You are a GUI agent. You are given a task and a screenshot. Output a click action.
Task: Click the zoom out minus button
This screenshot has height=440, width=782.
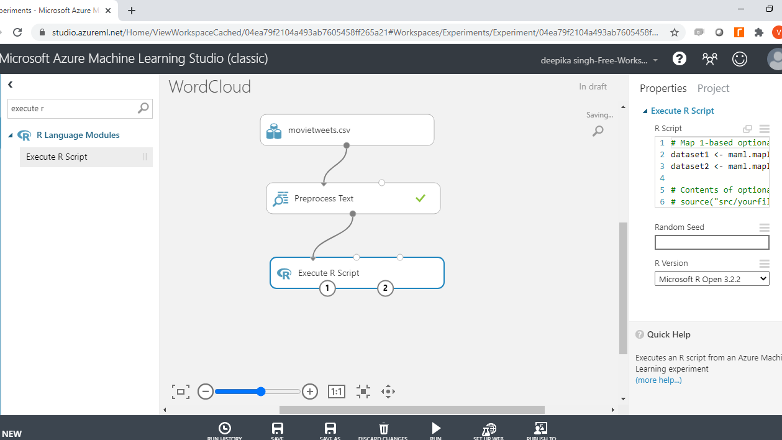pos(206,392)
